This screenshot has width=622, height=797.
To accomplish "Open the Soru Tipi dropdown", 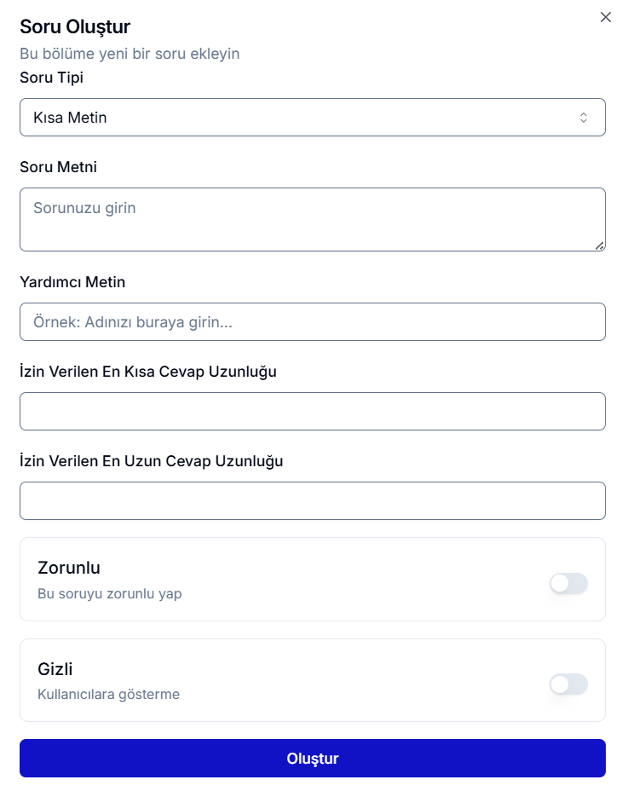I will pos(312,118).
